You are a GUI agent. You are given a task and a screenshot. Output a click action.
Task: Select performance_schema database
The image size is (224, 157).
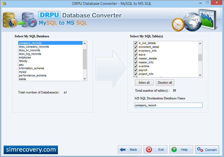(x=51, y=75)
